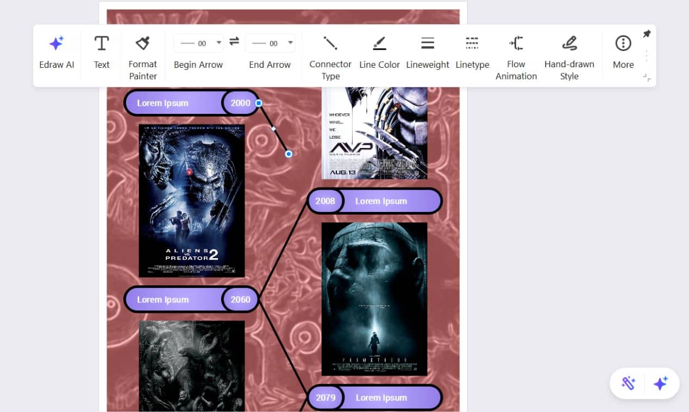
Task: Choose a Connector Type
Action: click(x=330, y=56)
